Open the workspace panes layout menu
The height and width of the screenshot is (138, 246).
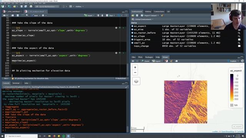pos(71,7)
